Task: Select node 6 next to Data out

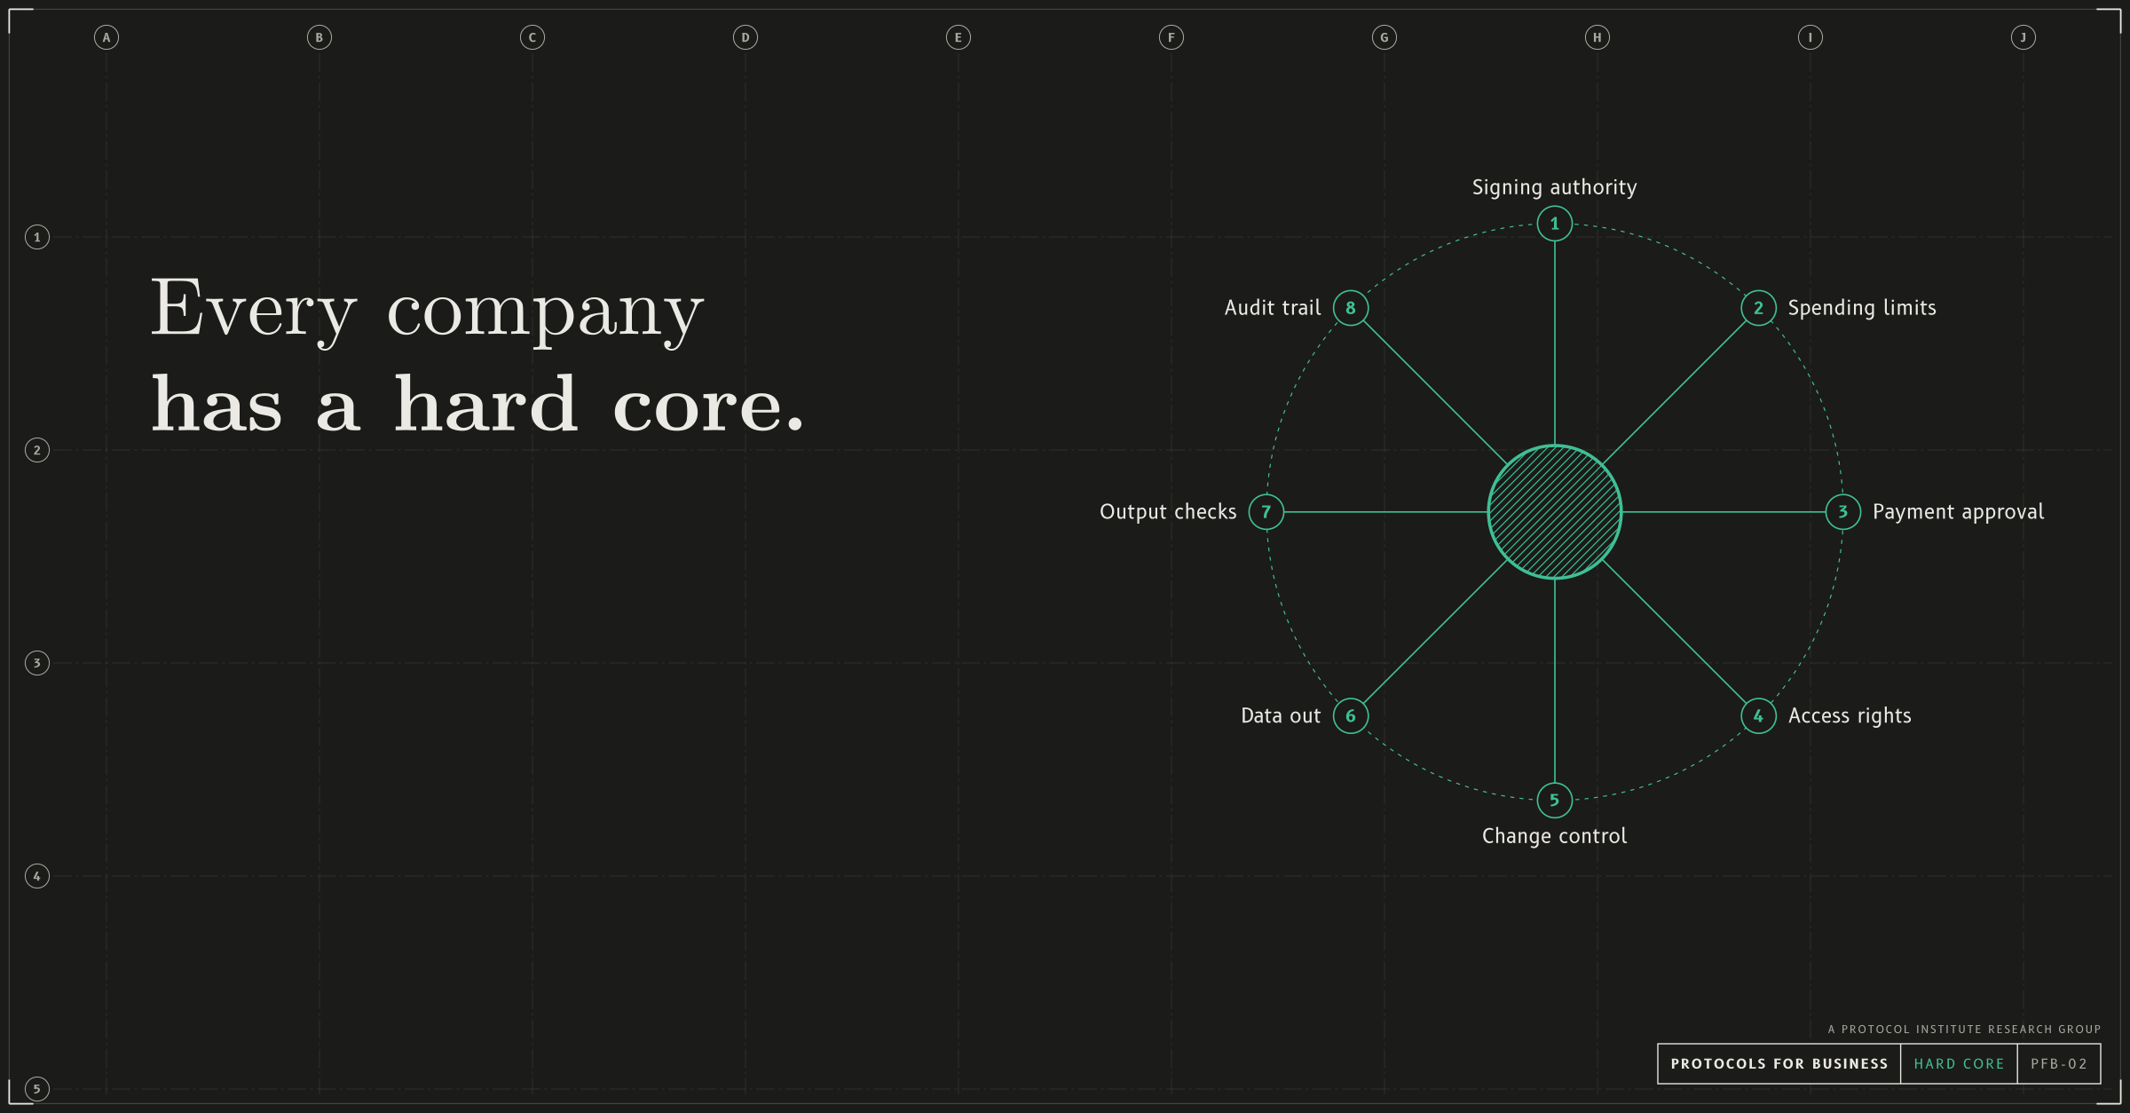Action: point(1351,715)
